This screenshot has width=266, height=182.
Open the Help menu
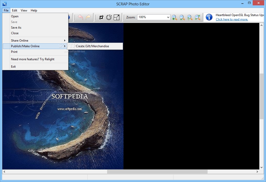pyautogui.click(x=34, y=10)
